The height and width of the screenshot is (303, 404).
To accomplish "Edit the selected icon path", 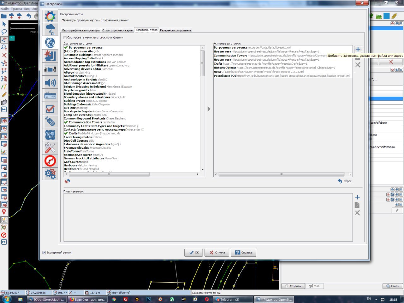I will tap(357, 205).
